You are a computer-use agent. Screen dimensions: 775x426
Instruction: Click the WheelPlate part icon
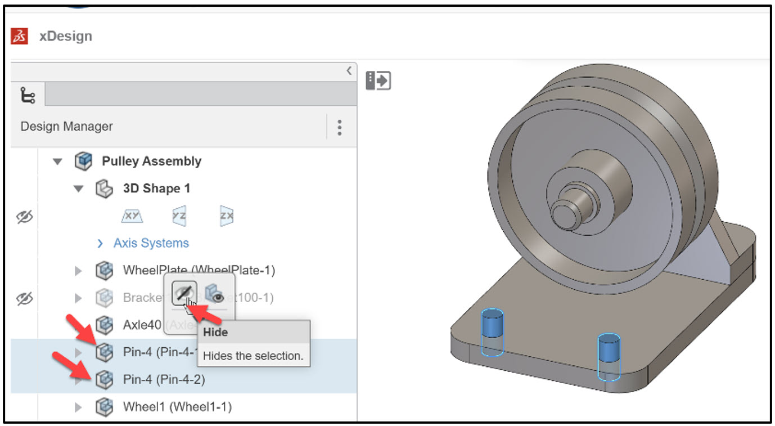point(104,270)
